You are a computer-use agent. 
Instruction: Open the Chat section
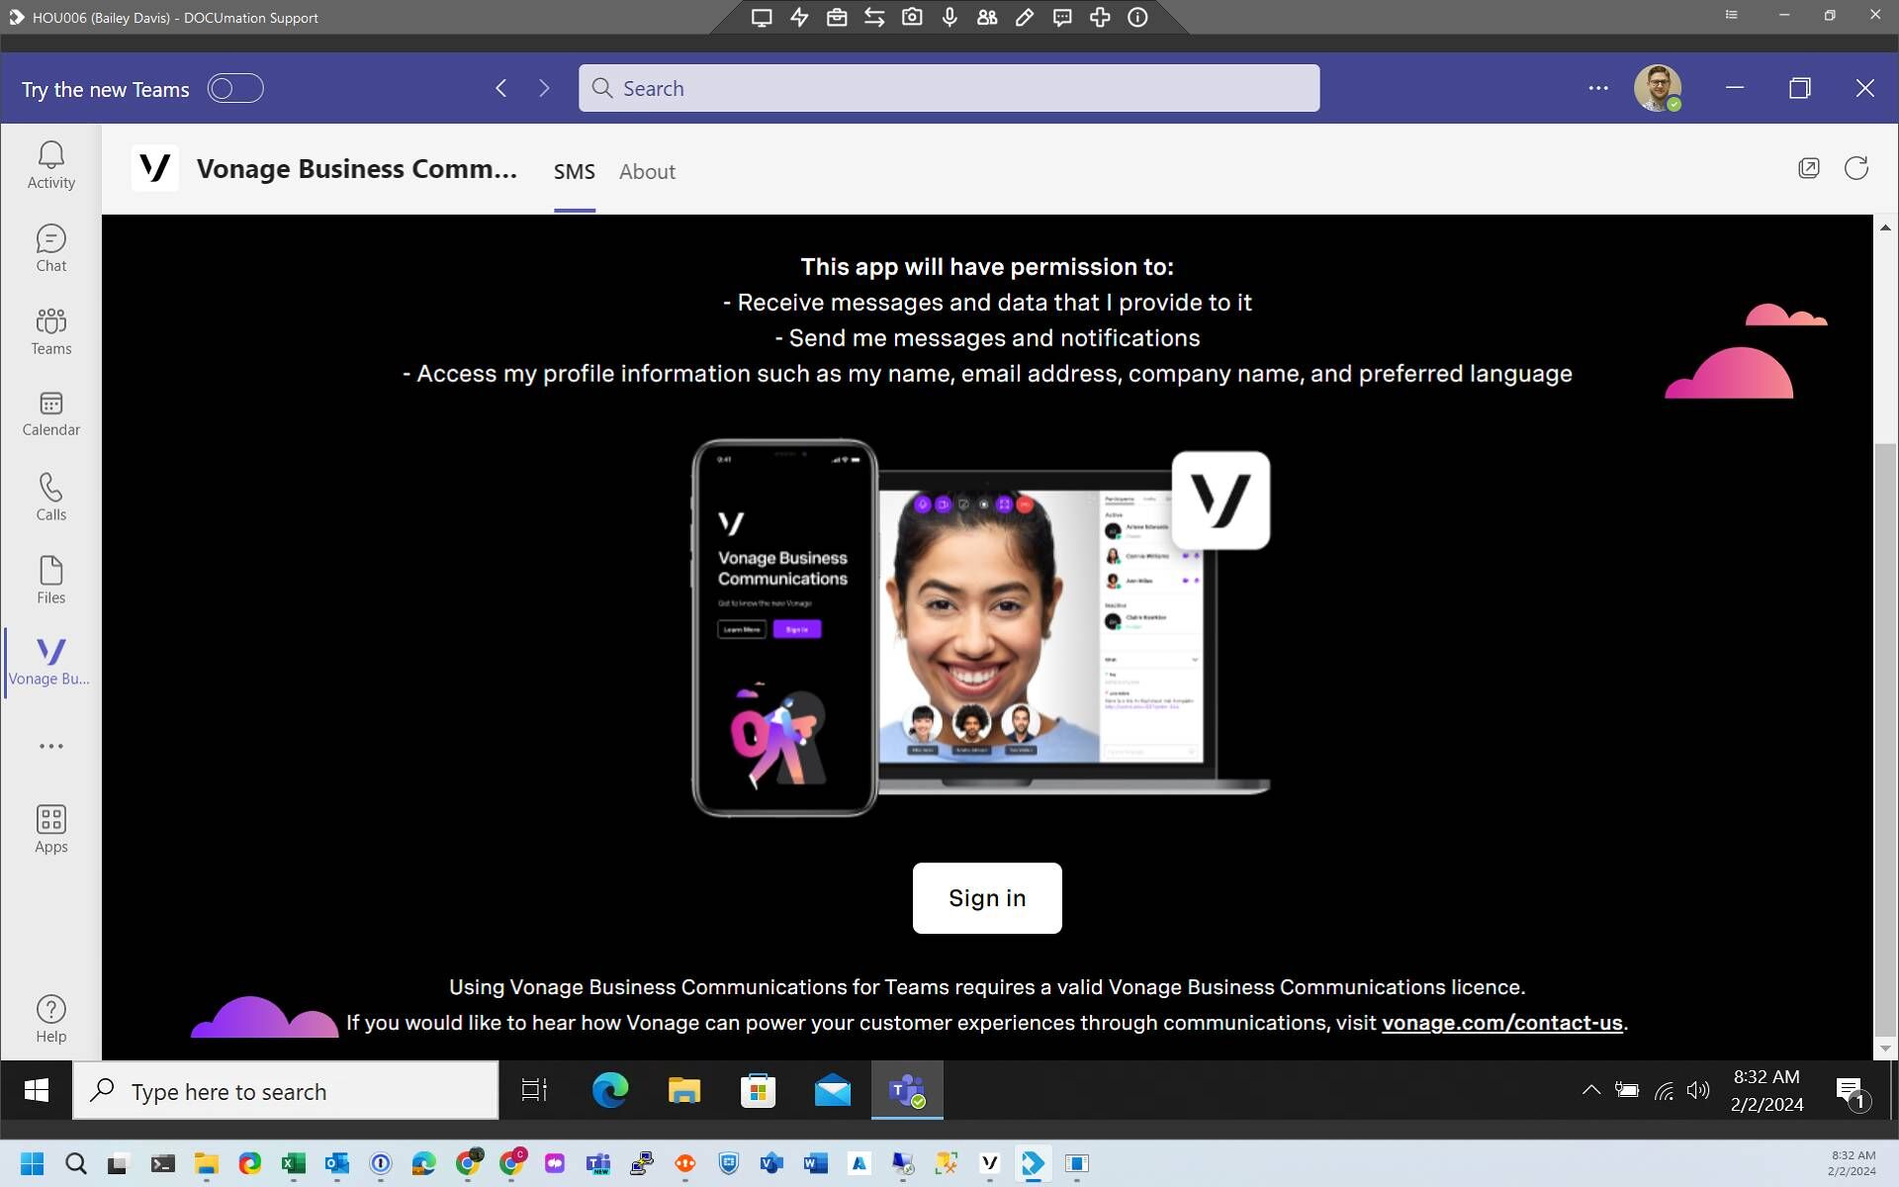(50, 247)
